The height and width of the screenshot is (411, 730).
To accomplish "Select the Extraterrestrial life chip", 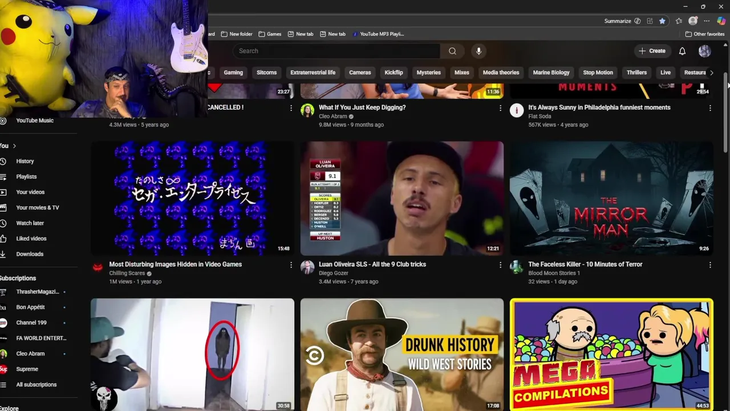I will click(x=313, y=72).
